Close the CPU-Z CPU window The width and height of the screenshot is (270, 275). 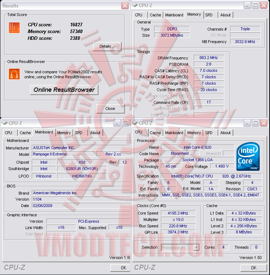[x=264, y=123]
